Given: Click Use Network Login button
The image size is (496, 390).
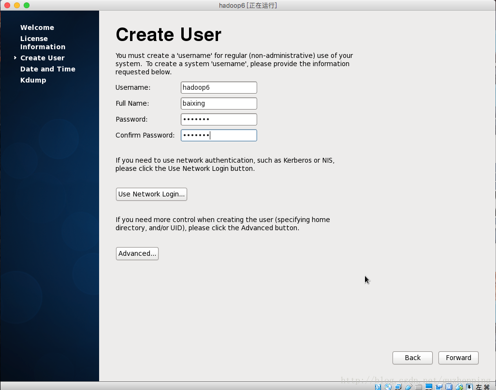Looking at the screenshot, I should 151,194.
